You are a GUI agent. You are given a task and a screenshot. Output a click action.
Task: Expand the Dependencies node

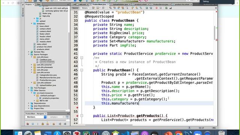tap(29, 103)
